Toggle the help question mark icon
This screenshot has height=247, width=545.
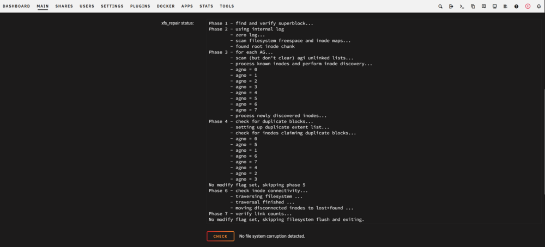(517, 6)
